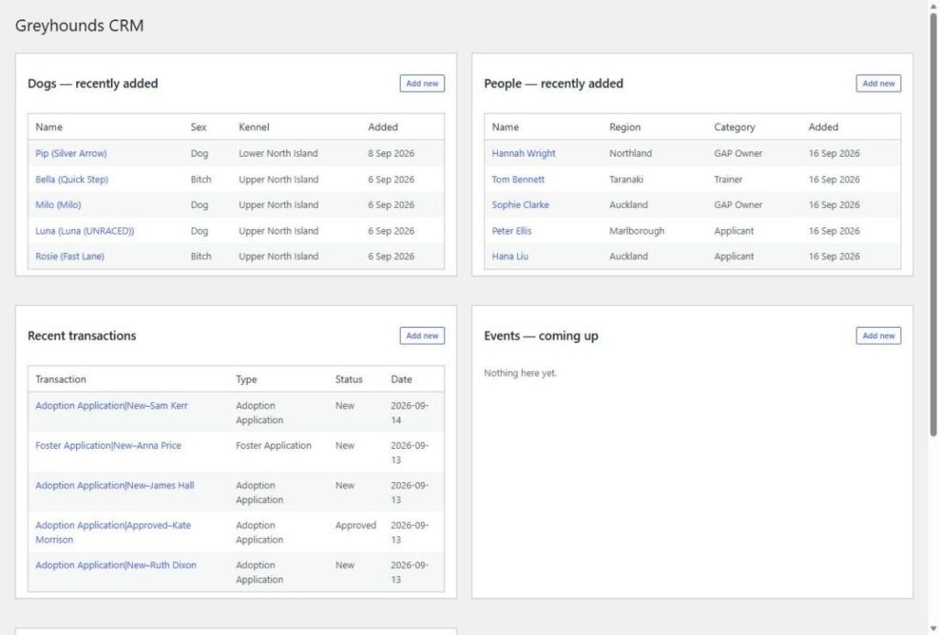
Task: Click the Events — coming up heading
Action: click(541, 335)
